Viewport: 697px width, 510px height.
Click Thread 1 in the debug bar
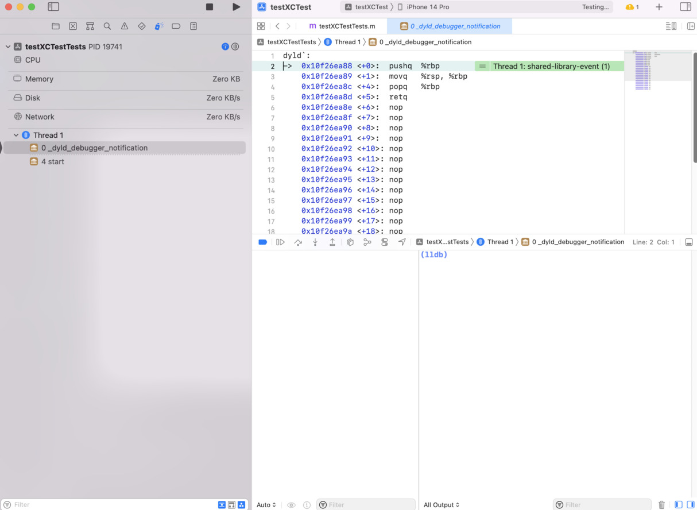pos(495,242)
